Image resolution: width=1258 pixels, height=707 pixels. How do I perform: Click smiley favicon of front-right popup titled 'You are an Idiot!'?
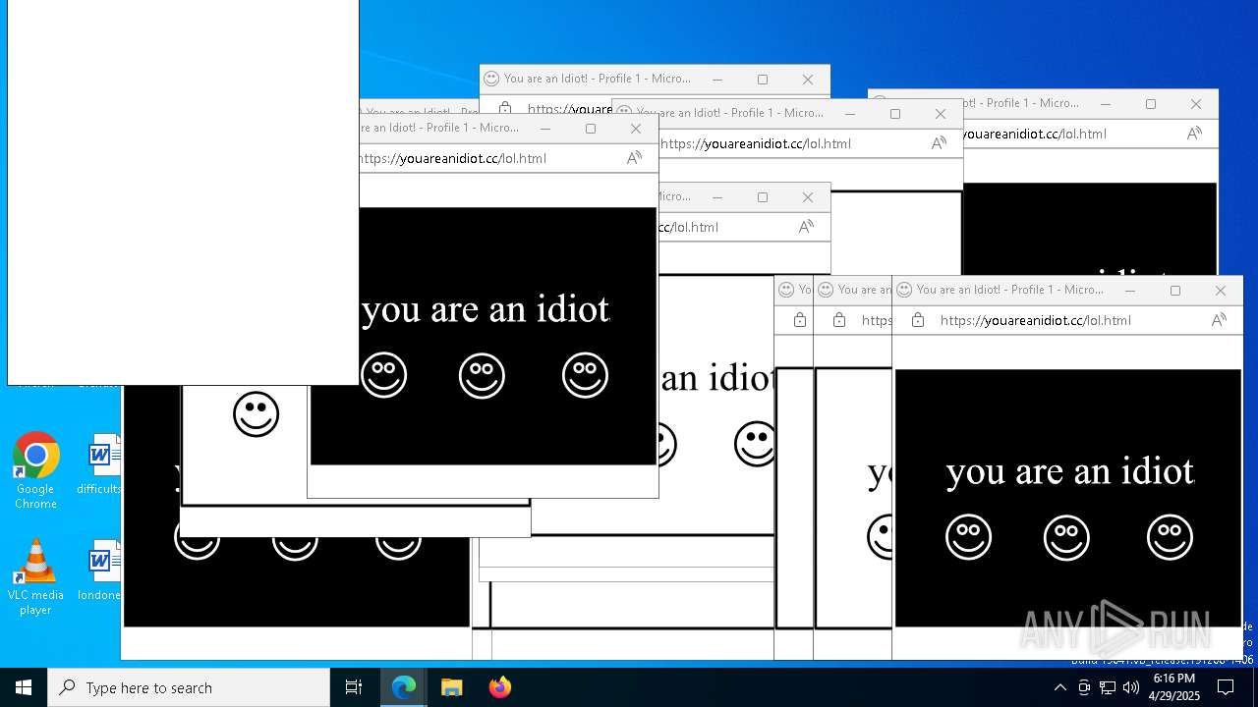[904, 290]
